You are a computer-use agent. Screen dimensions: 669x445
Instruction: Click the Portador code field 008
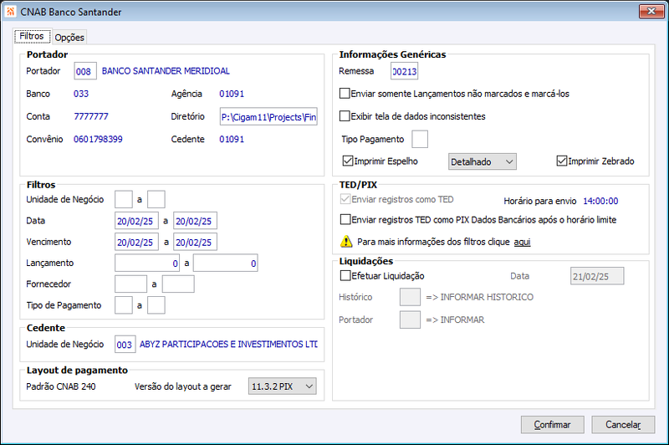(85, 71)
